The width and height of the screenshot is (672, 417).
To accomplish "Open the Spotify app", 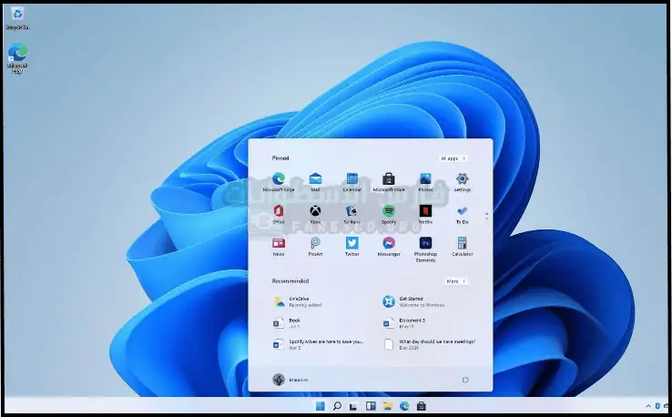I will point(388,211).
